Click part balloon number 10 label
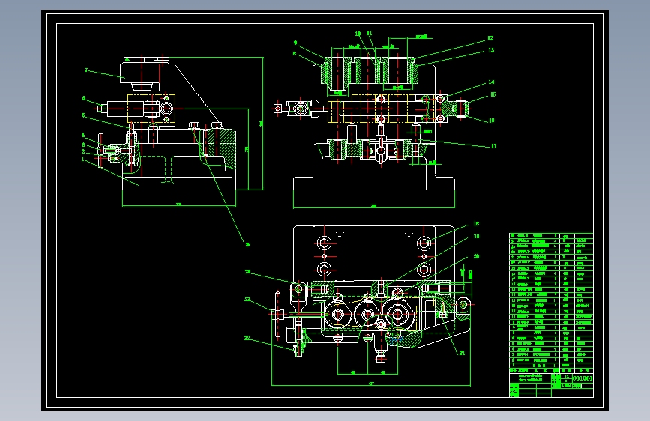Viewport: 650px width, 421px height. (x=358, y=34)
